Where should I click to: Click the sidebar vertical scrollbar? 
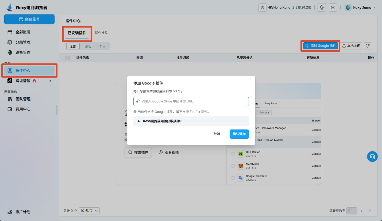click(56, 110)
